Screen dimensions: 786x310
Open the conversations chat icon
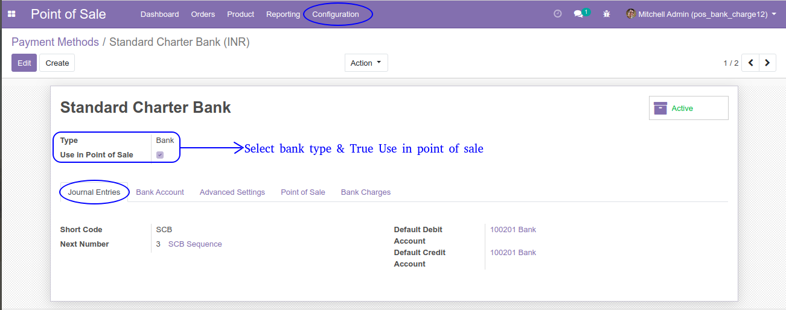(x=578, y=14)
